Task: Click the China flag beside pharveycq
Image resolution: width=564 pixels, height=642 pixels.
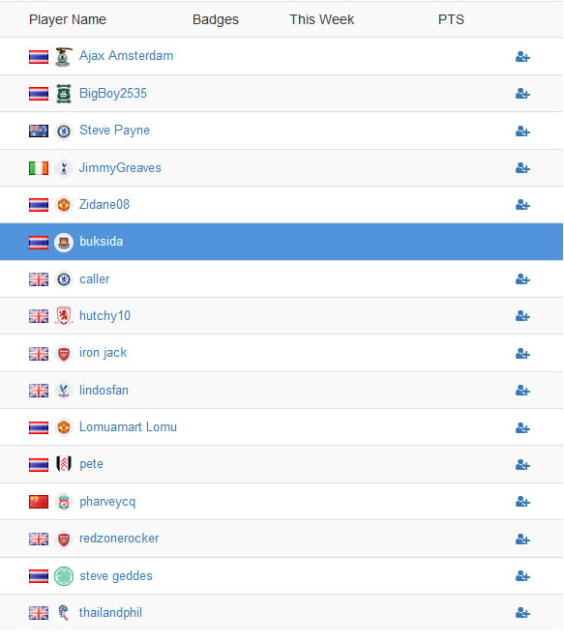Action: click(x=39, y=502)
